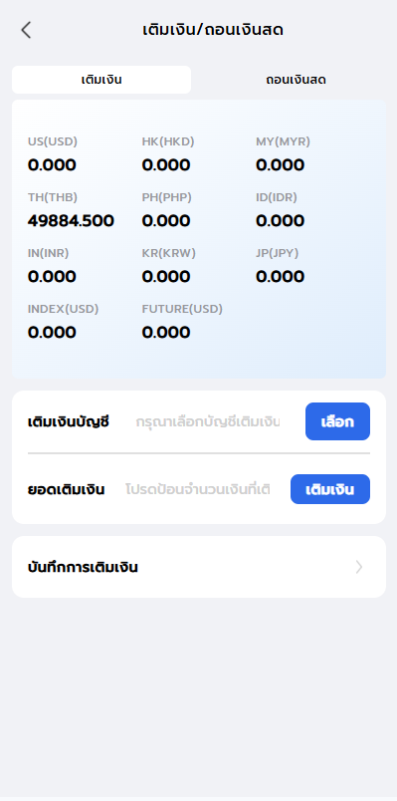Select the ID(IDR) balance entry
397x801 pixels.
tap(281, 210)
